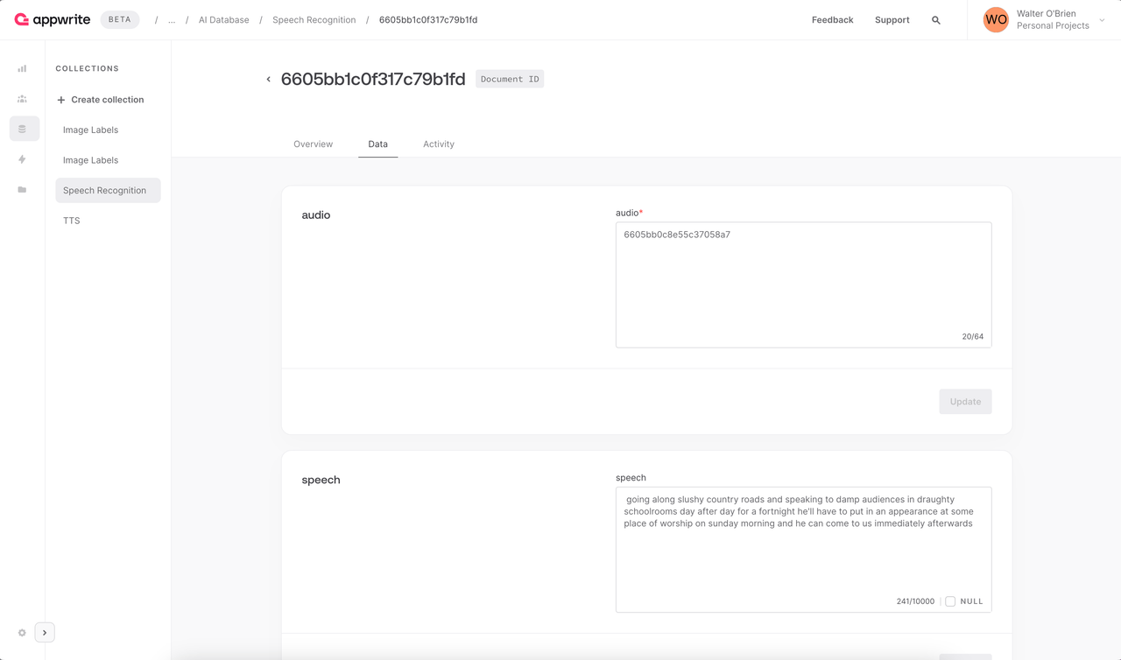The width and height of the screenshot is (1121, 660).
Task: Select the TTS collection
Action: click(x=72, y=221)
